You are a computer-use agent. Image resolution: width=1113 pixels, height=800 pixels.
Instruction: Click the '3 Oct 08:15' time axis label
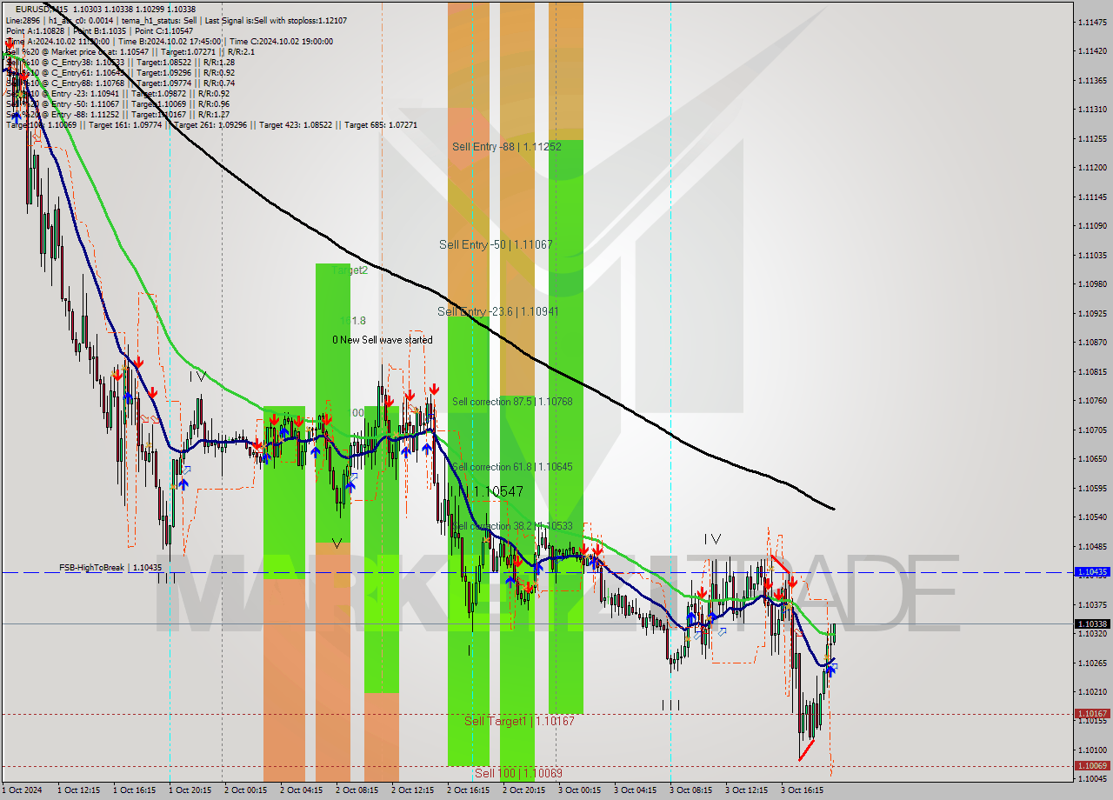coord(690,790)
